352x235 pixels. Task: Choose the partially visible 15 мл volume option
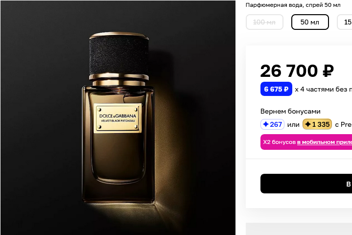[346, 22]
